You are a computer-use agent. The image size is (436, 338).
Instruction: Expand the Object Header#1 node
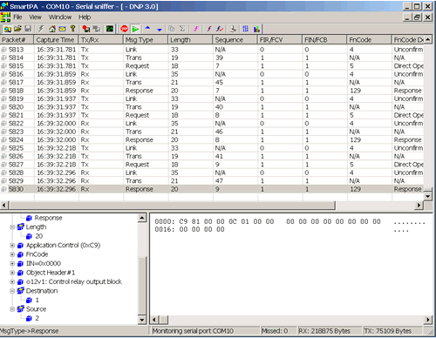click(x=12, y=273)
